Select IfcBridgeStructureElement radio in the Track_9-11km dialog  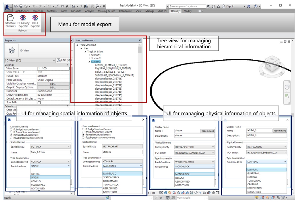click(x=11, y=129)
